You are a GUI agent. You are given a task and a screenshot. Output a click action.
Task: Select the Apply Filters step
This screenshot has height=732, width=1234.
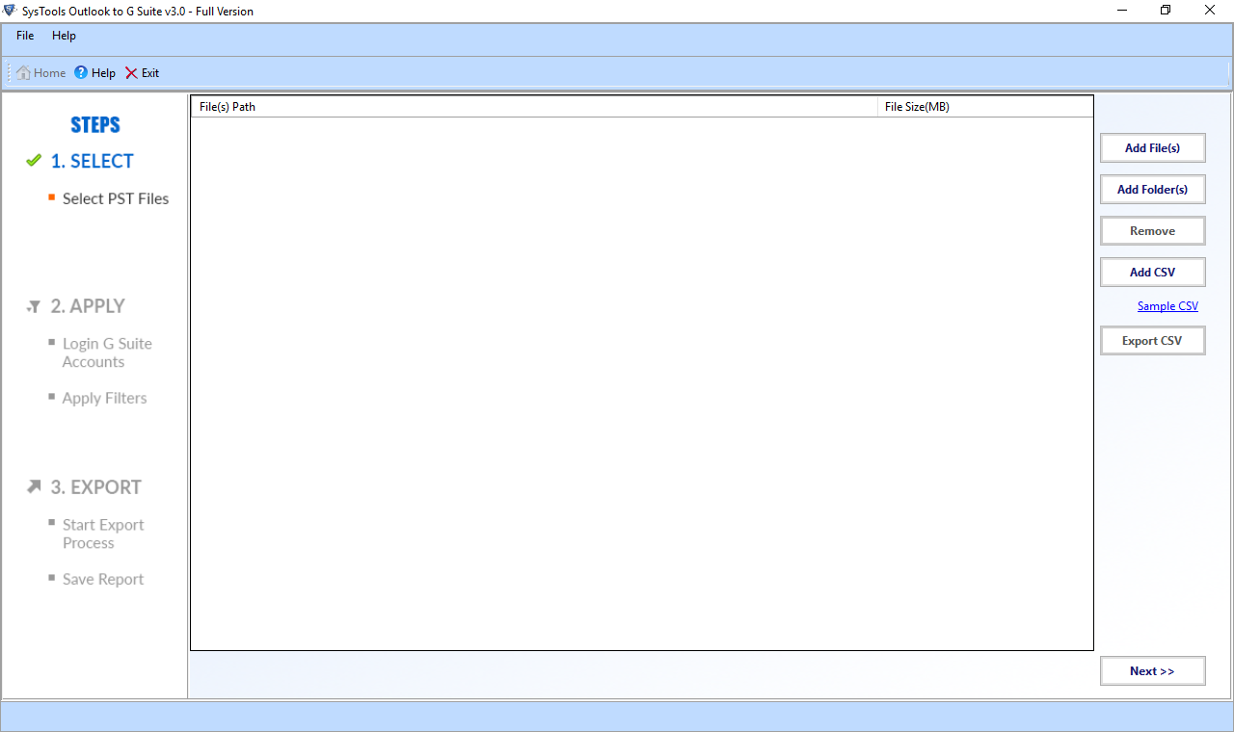(x=105, y=398)
